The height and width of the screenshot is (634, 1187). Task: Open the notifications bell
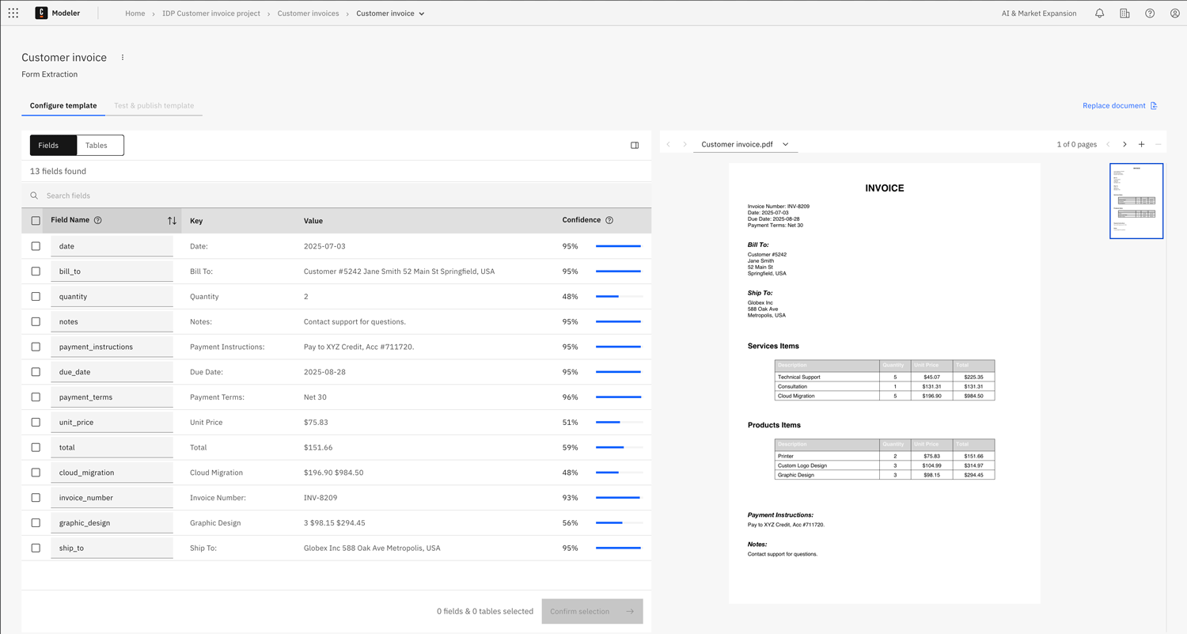coord(1099,13)
